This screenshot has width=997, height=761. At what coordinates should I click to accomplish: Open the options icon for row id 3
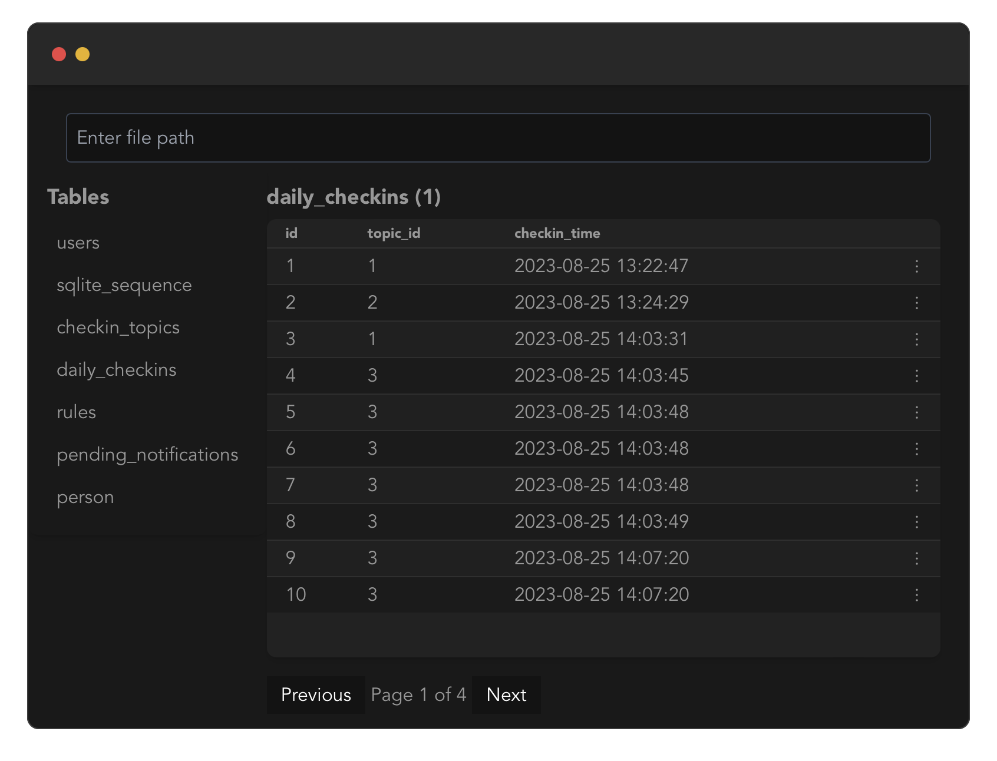pos(916,339)
